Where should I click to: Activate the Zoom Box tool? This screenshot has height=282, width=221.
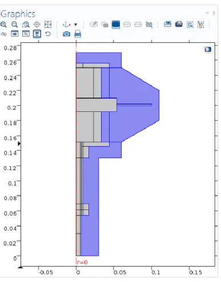(x=26, y=25)
